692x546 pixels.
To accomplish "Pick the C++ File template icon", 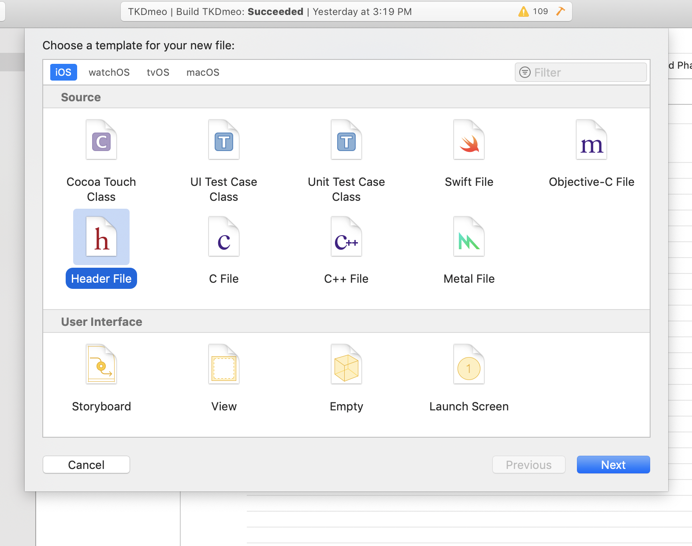I will (x=346, y=236).
